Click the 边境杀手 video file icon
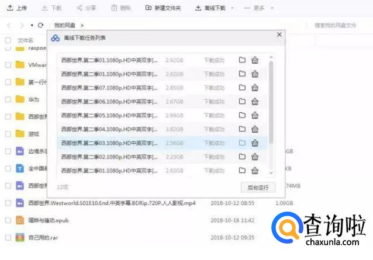Image resolution: width=373 pixels, height=260 pixels. click(x=20, y=151)
